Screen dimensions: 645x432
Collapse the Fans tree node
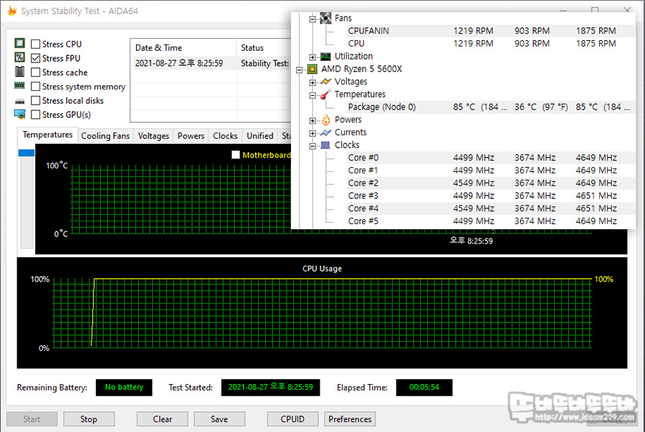pyautogui.click(x=312, y=19)
